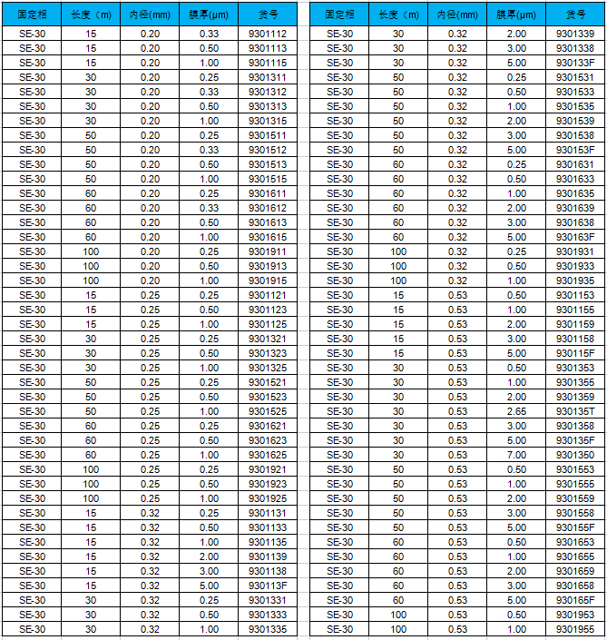
Task: Select product number 9301135T
Action: click(575, 411)
